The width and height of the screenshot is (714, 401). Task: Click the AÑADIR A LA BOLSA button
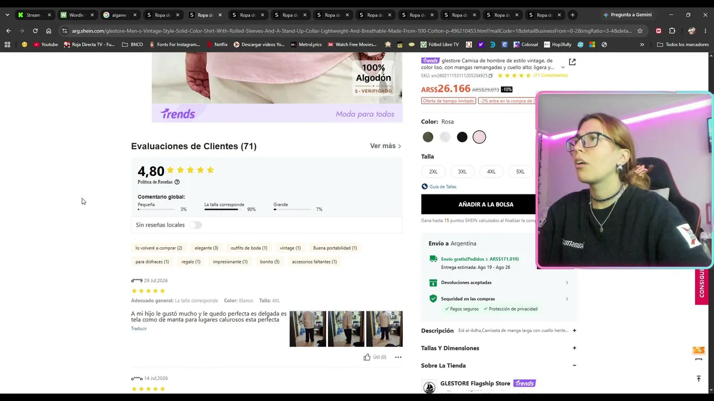pos(479,204)
